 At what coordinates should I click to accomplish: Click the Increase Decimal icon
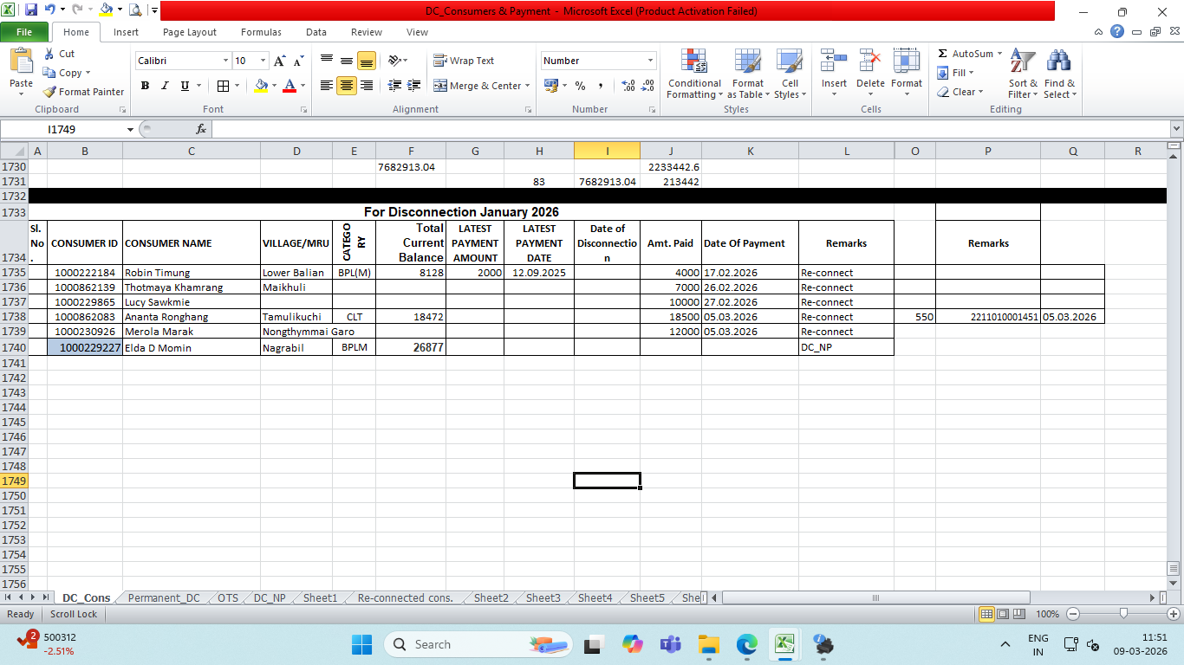(x=627, y=86)
